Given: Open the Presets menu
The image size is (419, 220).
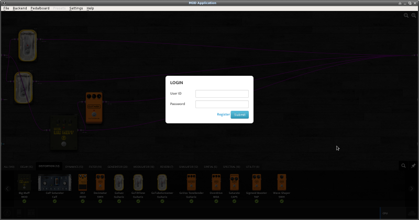Looking at the screenshot, I should point(59,8).
